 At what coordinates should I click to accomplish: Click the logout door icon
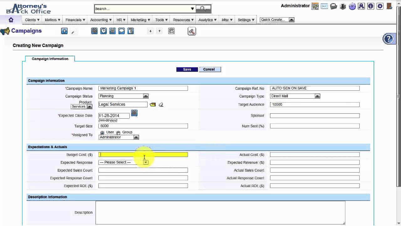[x=389, y=6]
